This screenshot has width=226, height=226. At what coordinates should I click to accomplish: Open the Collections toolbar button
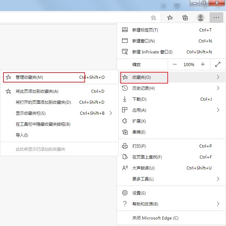pyautogui.click(x=185, y=17)
